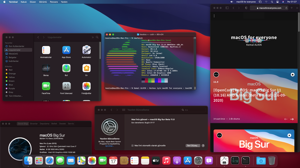The image size is (300, 168).
Task: Open Ayrıntılar link under Yazılım Güncelleme
Action: 109,146
